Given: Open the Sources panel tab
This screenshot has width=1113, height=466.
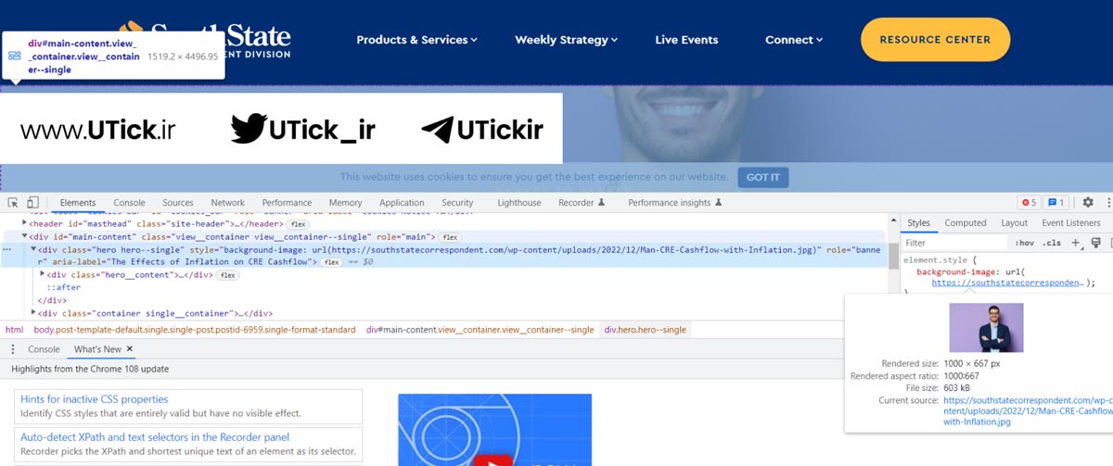Looking at the screenshot, I should (177, 202).
